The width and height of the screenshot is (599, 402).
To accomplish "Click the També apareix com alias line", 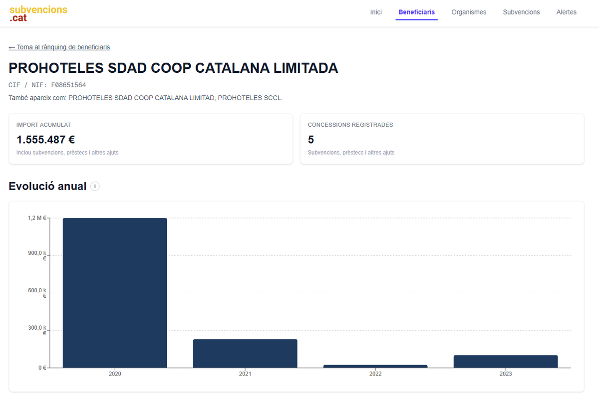I will click(146, 98).
